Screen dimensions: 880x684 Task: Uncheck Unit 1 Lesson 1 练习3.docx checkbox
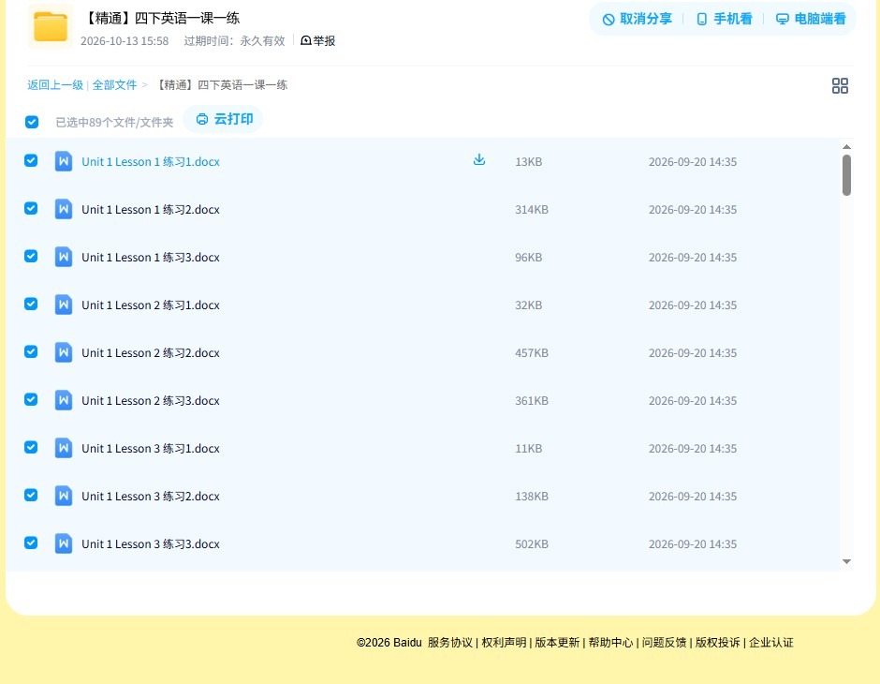(x=31, y=256)
